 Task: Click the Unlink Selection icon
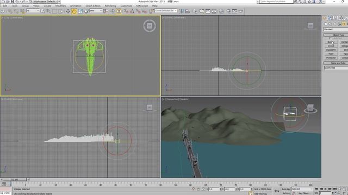[x=16, y=11]
